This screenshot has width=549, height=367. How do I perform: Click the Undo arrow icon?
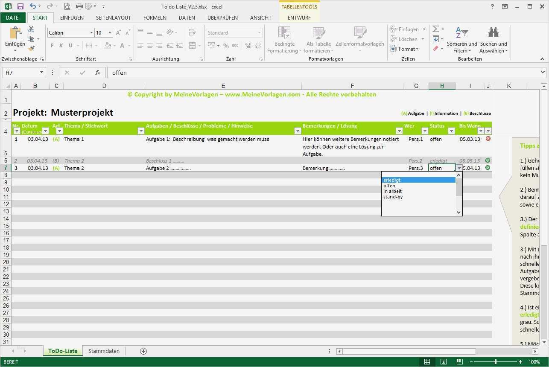point(33,6)
